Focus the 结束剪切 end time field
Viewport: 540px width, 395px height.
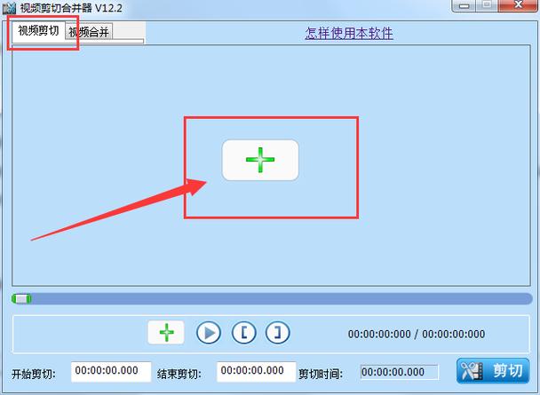(x=256, y=372)
